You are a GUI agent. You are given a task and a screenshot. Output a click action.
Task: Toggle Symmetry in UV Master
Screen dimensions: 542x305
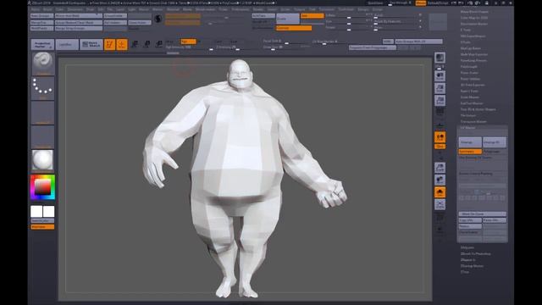click(470, 152)
